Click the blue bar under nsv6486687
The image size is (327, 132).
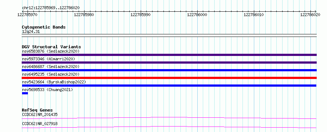[169, 70]
